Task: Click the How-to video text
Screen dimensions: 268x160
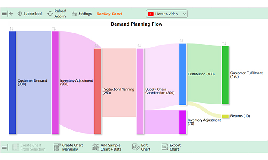Action: (x=167, y=14)
